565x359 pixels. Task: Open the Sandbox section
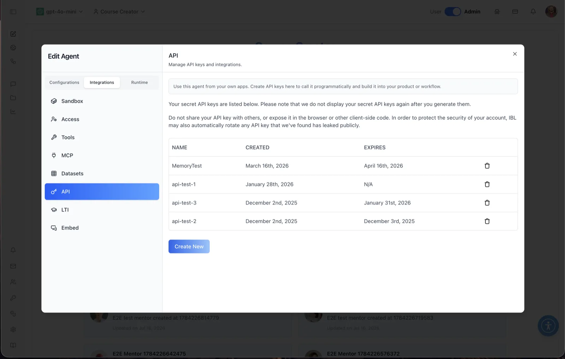coord(102,101)
